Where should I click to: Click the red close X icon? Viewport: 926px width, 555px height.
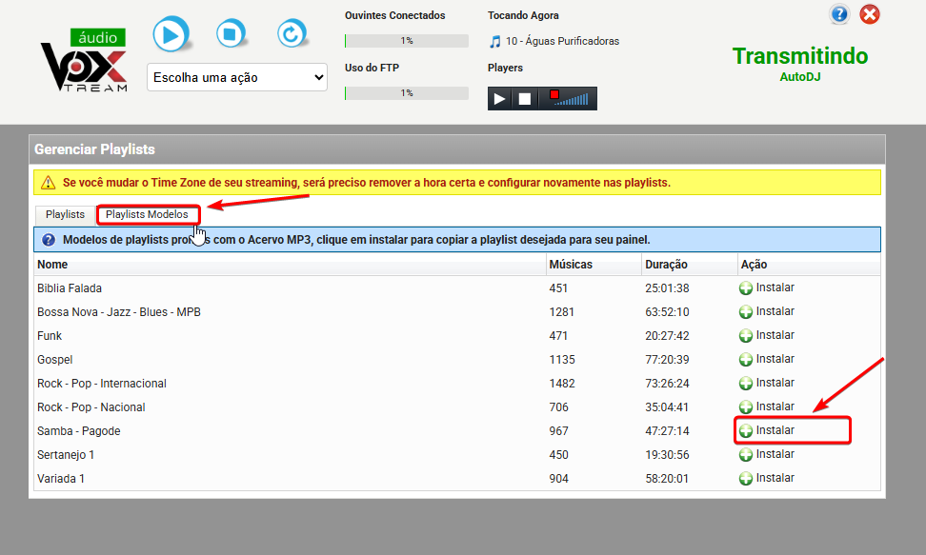coord(869,14)
